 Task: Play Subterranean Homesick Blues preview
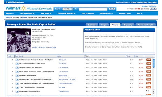click(17, 60)
